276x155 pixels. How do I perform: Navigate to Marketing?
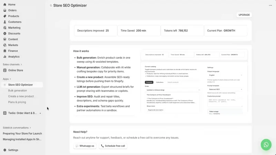coord(14,28)
